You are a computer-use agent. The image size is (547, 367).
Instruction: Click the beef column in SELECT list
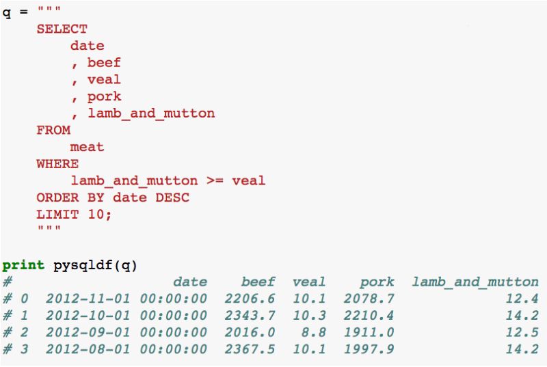[104, 63]
